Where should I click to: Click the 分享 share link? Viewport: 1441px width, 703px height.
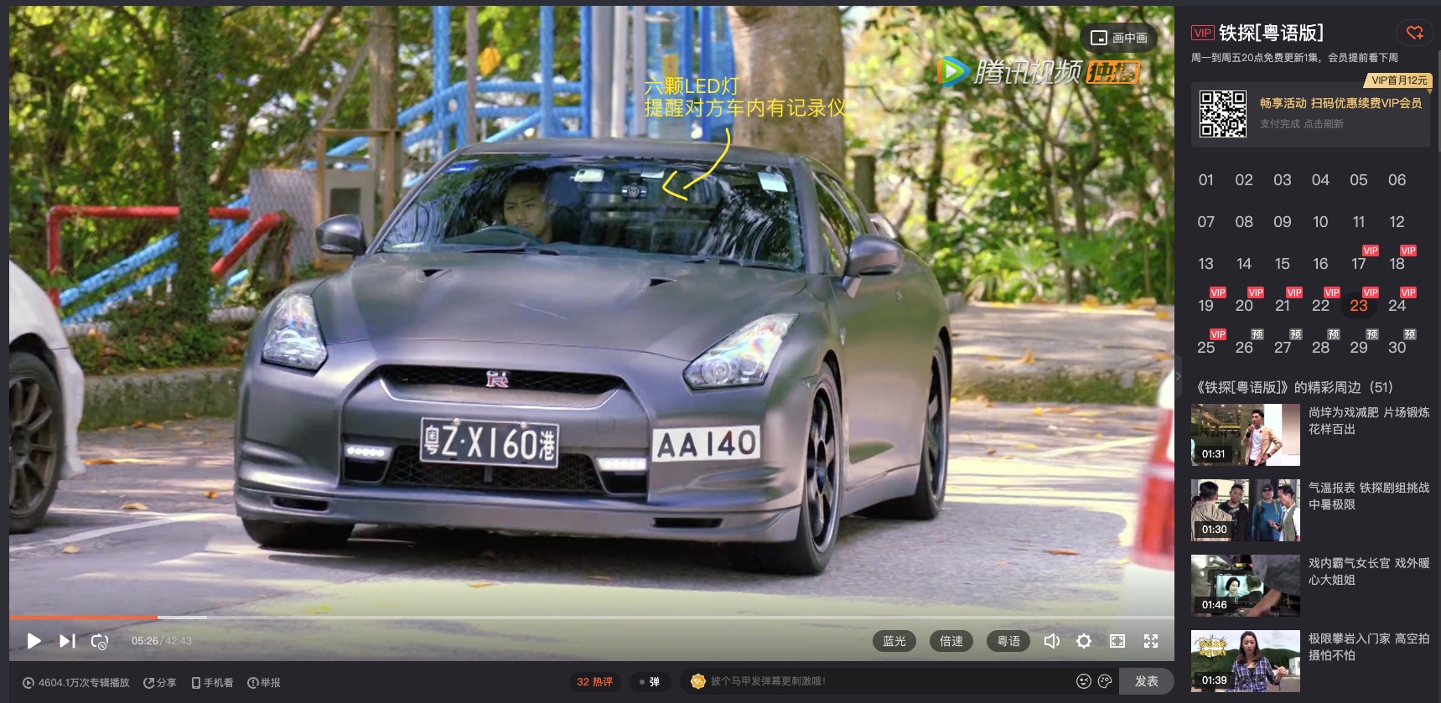tap(160, 683)
